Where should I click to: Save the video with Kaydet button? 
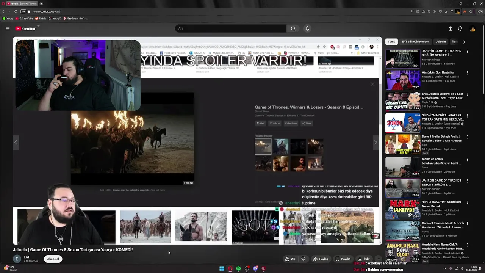point(343,259)
